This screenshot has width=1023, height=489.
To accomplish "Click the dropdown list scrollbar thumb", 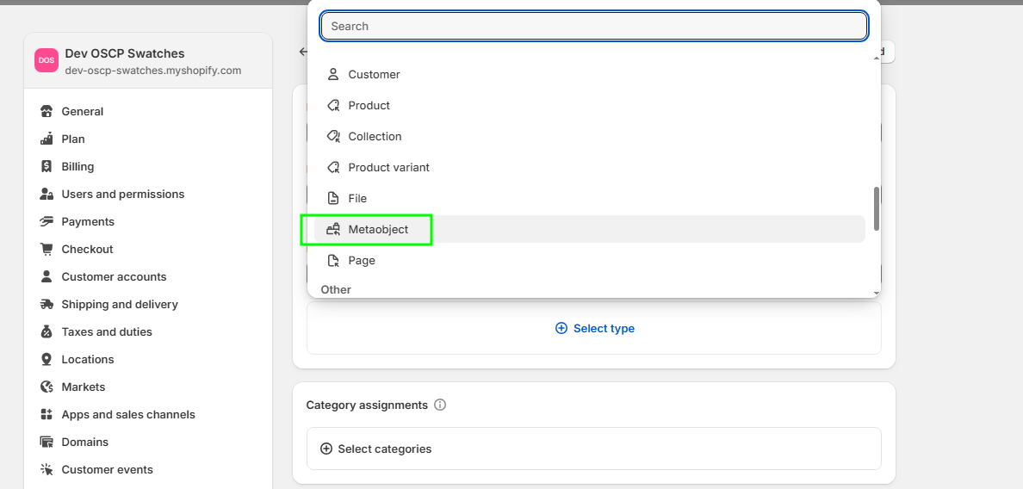I will pos(876,208).
